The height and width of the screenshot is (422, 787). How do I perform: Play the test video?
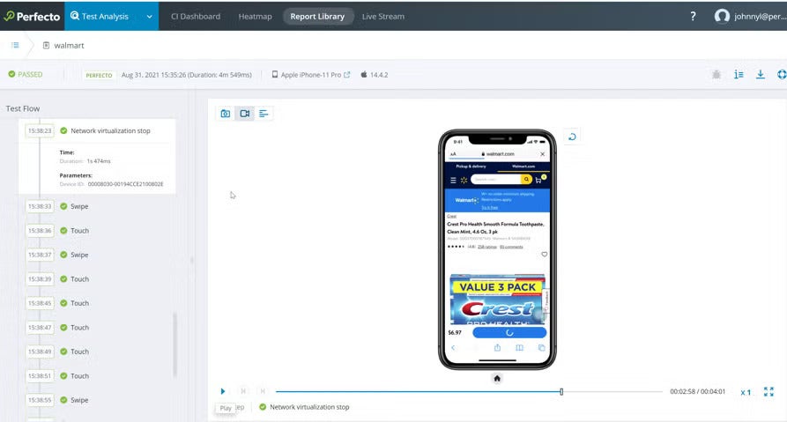click(x=223, y=391)
